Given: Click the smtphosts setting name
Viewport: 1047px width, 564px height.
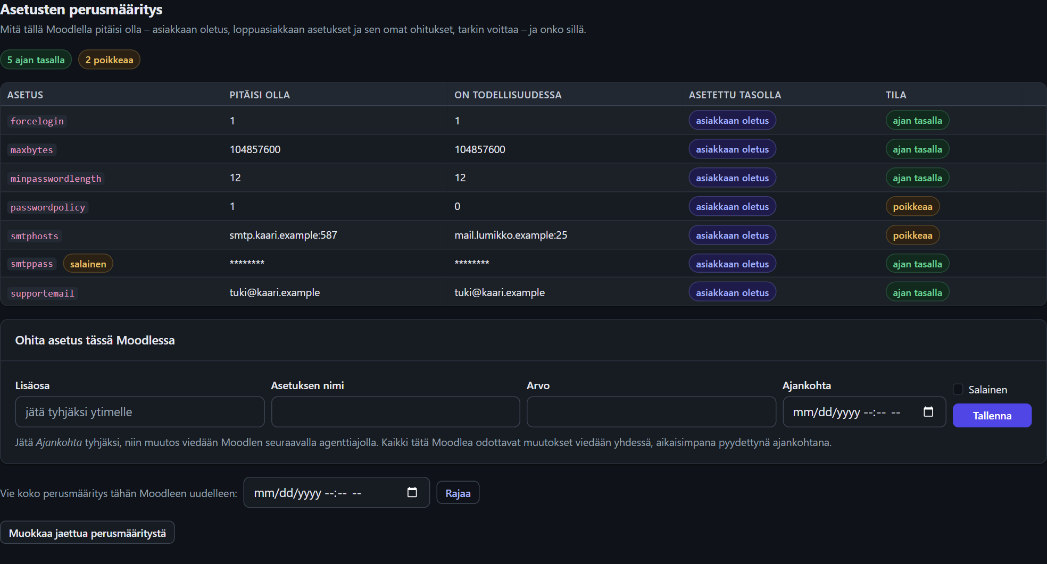Looking at the screenshot, I should point(35,236).
